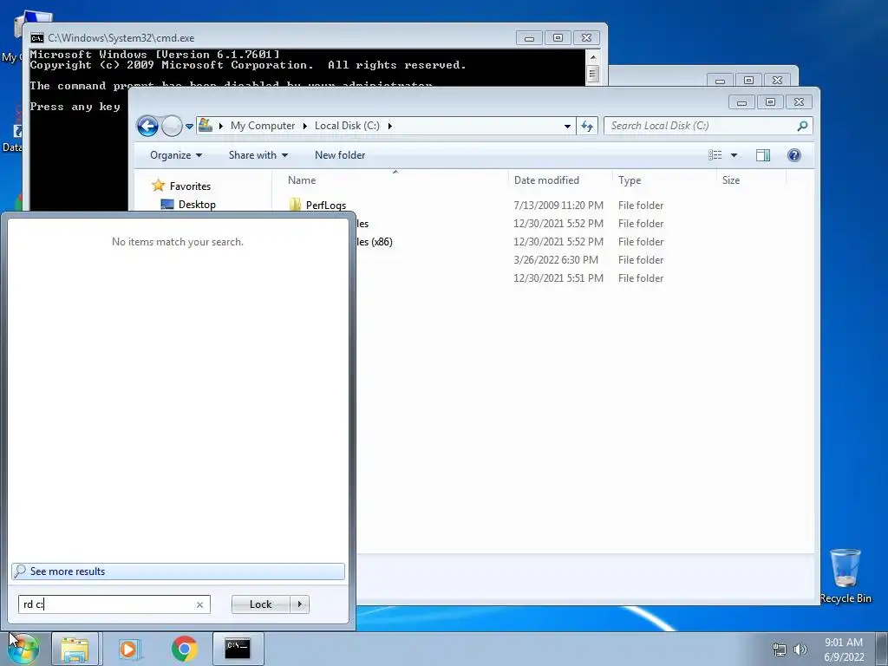
Task: Open Explorer Help icon
Action: pos(794,155)
